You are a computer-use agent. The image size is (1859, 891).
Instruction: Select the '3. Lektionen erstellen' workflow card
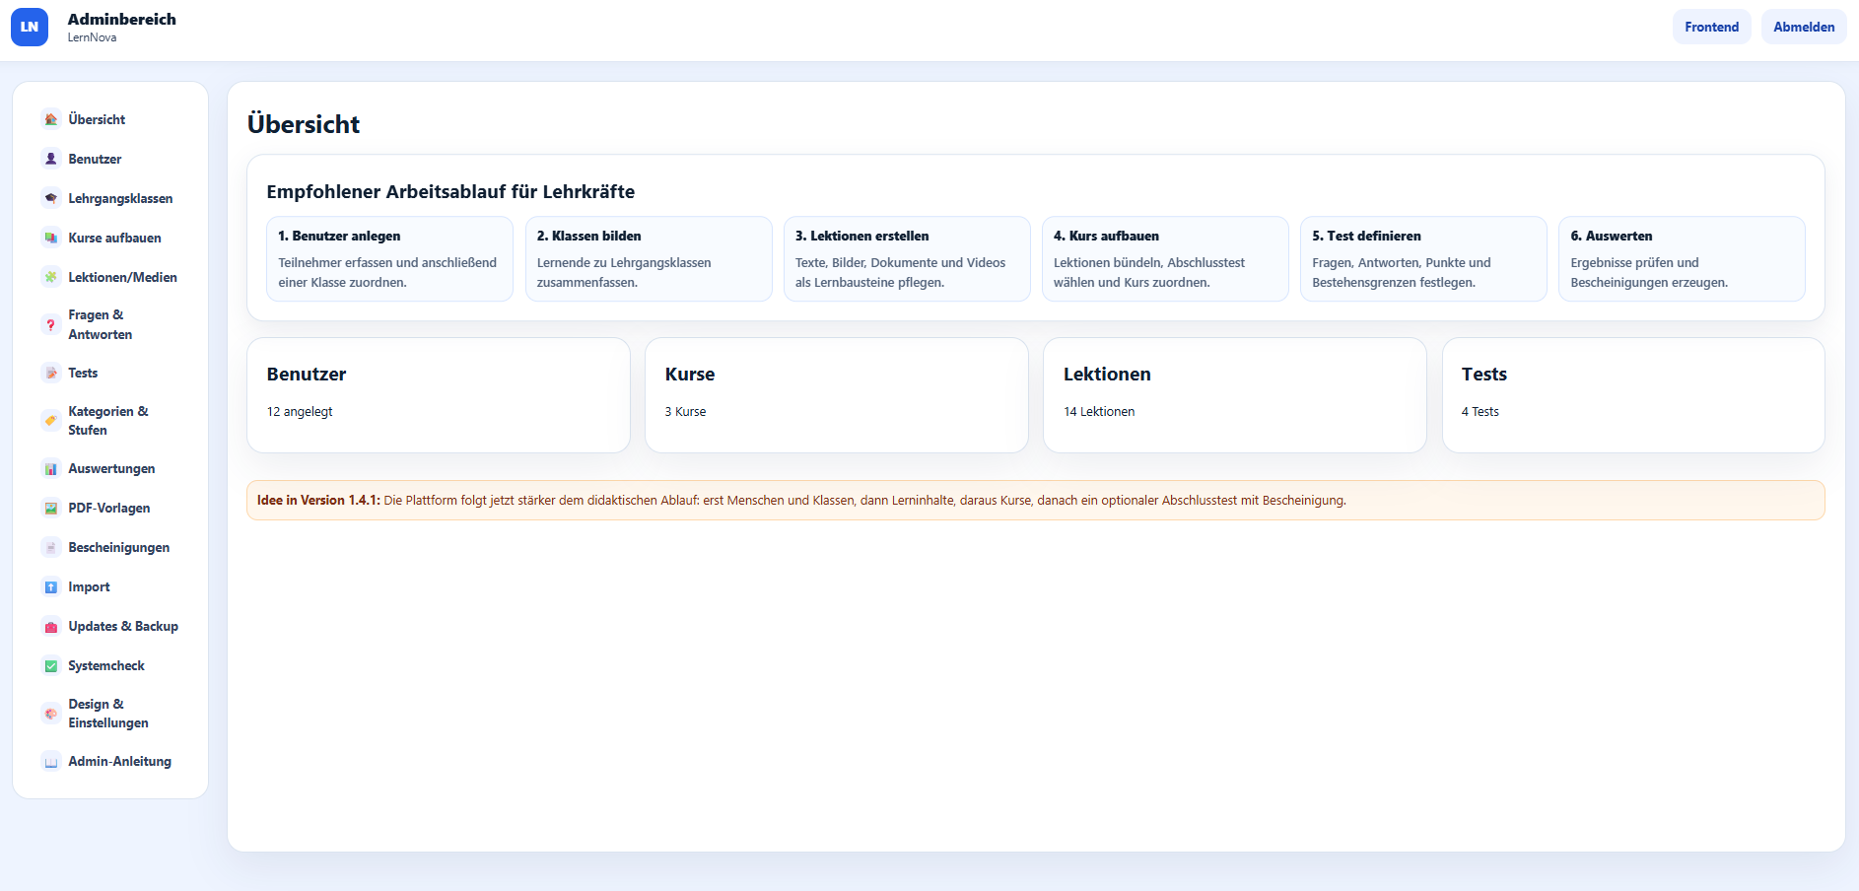point(907,259)
